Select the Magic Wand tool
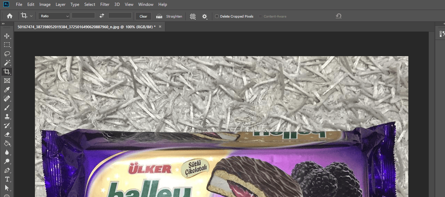The image size is (445, 197). (x=7, y=63)
